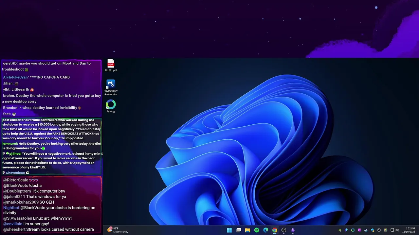Click the username Chevenitsu in chat

click(x=15, y=173)
